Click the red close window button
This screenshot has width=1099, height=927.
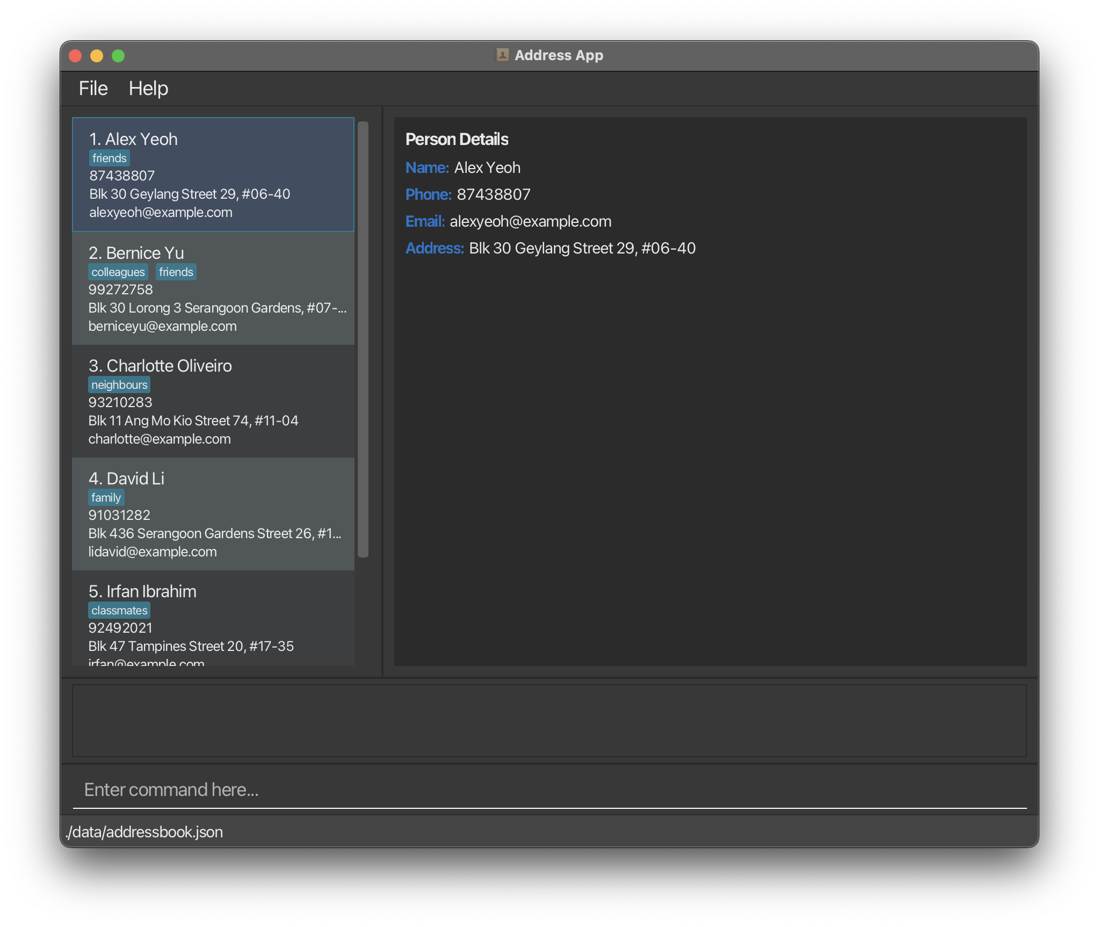click(x=75, y=56)
